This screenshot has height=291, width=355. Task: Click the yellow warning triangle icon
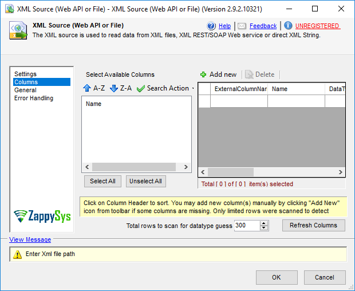pos(17,254)
